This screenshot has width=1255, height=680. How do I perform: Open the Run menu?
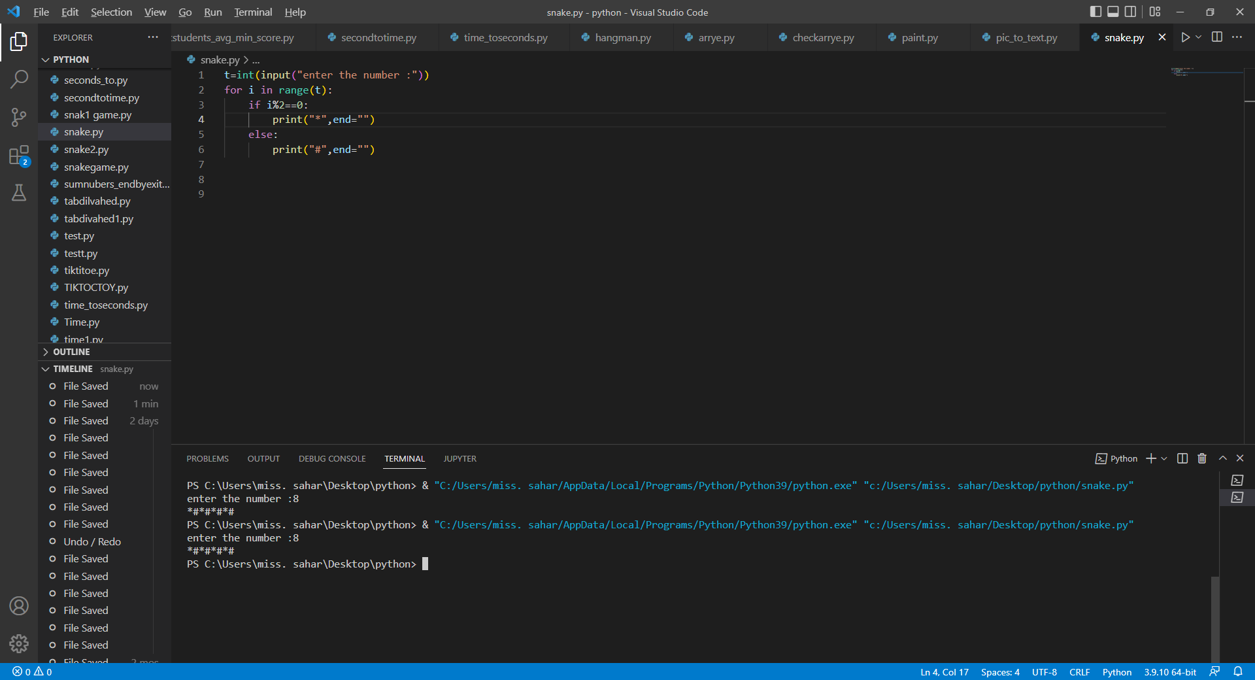pos(212,12)
